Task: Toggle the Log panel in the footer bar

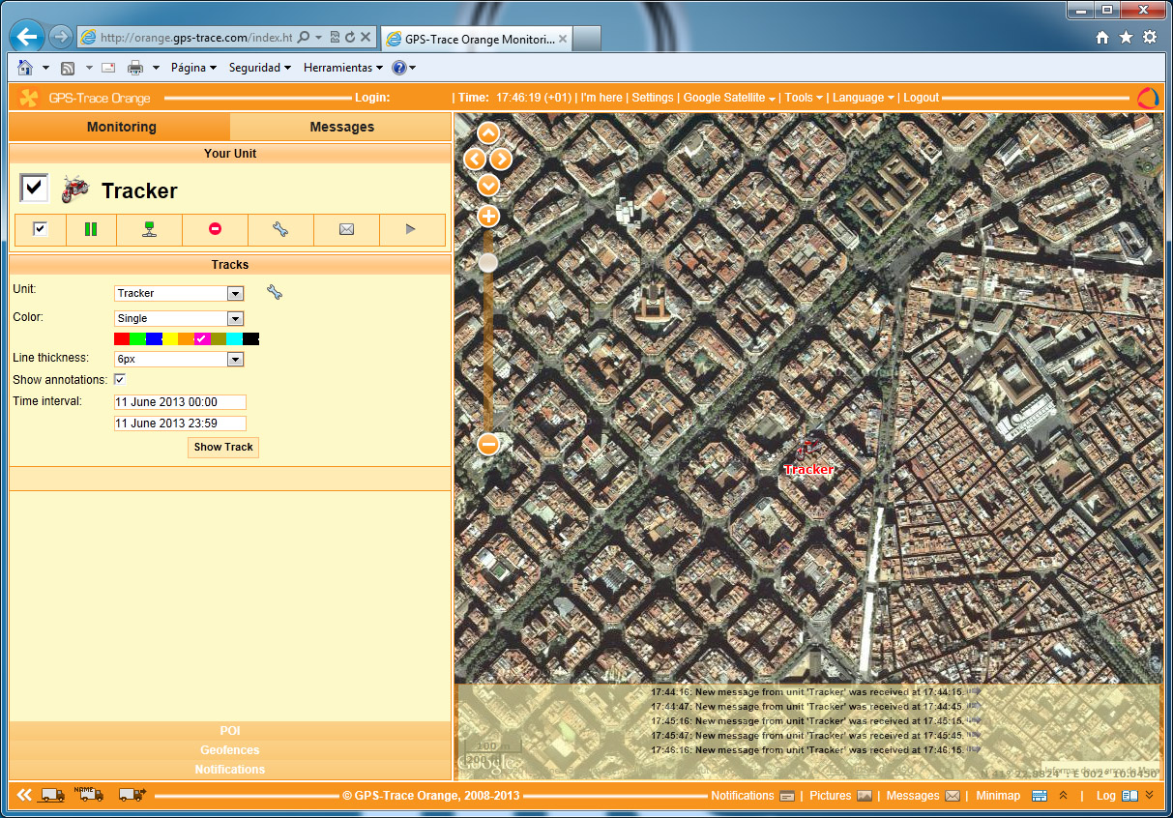Action: tap(1118, 796)
